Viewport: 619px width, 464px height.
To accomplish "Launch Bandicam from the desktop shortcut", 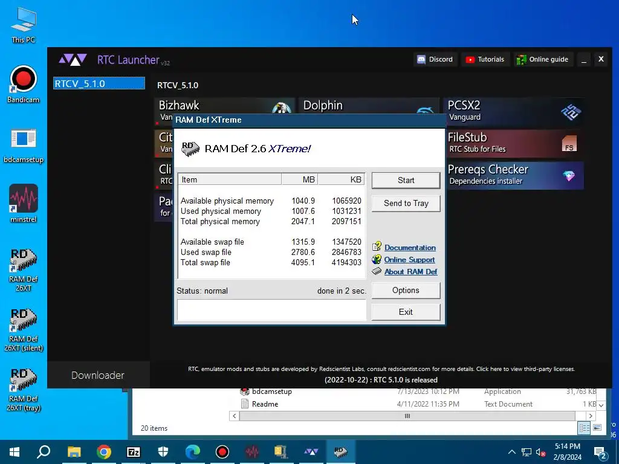I will click(24, 84).
